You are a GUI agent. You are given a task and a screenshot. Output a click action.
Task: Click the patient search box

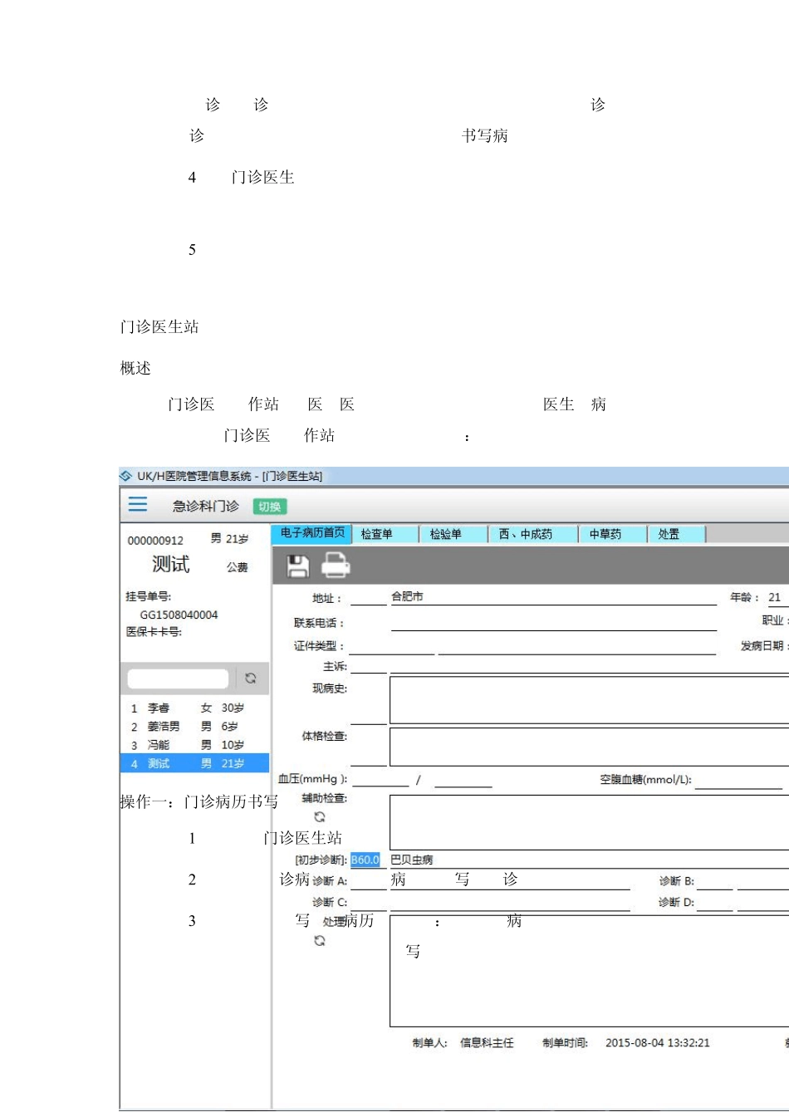tap(178, 679)
